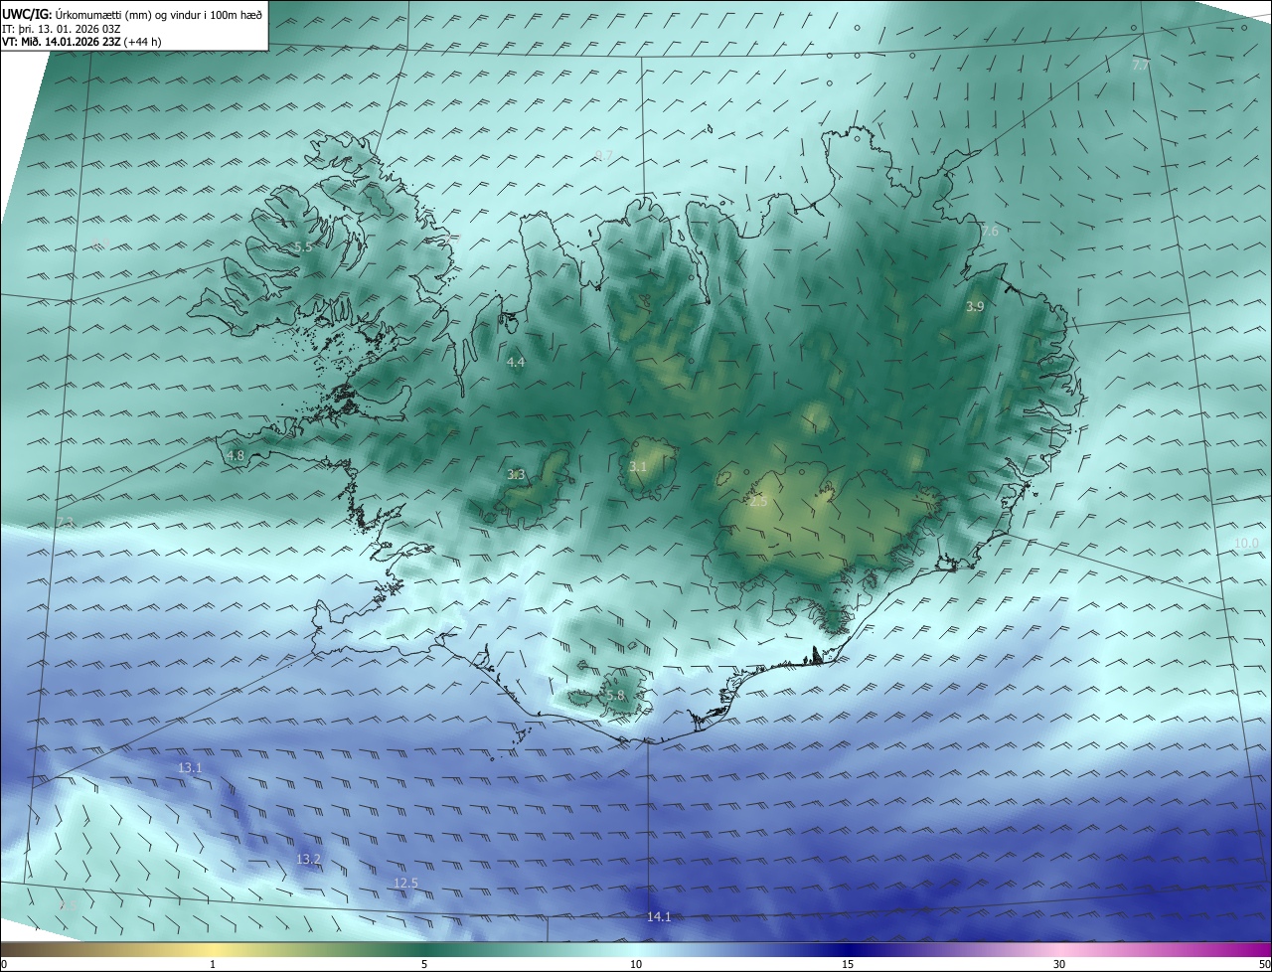1272x972 pixels.
Task: Click the 4.4 value label on the map
Action: (x=516, y=363)
